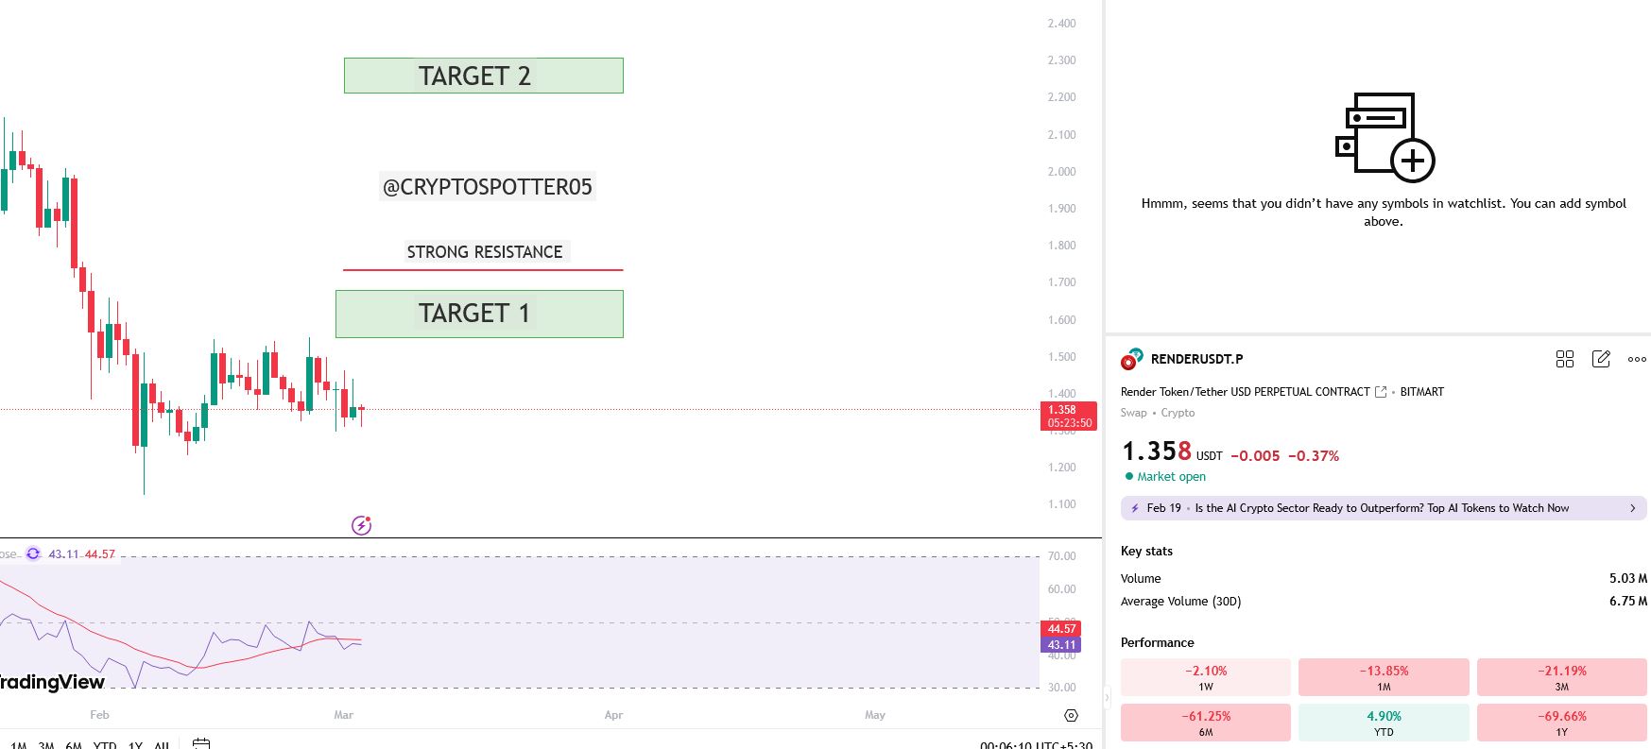Screen dimensions: 1651x749
Task: Click the 2.000 price axis label
Action: [1061, 172]
